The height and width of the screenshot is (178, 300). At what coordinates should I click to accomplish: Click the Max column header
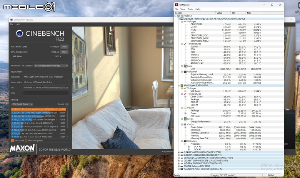tap(253, 13)
